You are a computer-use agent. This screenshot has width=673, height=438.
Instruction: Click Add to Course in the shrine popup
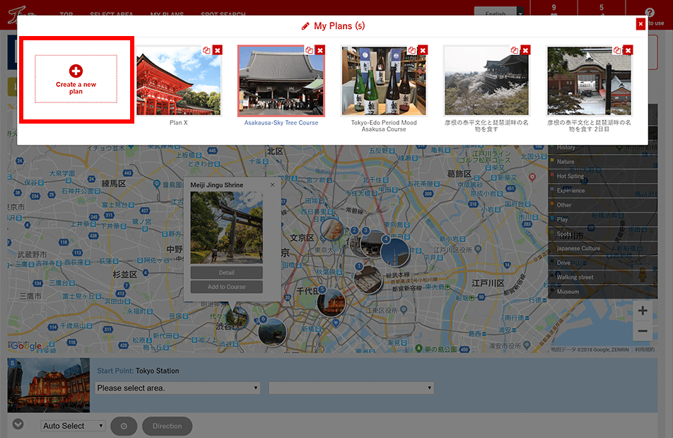click(227, 287)
